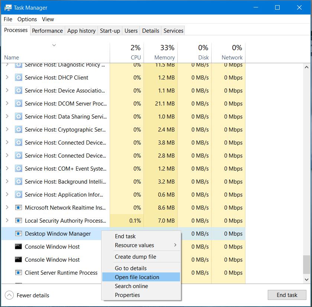This screenshot has width=312, height=307.
Task: Choose Create dump file in context menu
Action: tap(141, 257)
